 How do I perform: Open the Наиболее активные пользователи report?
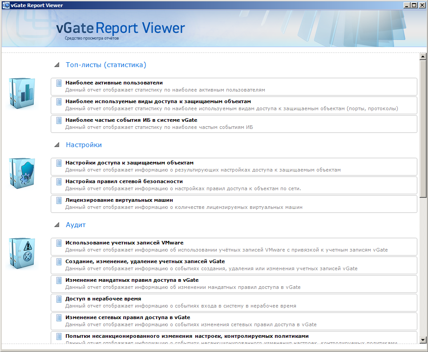coord(234,87)
